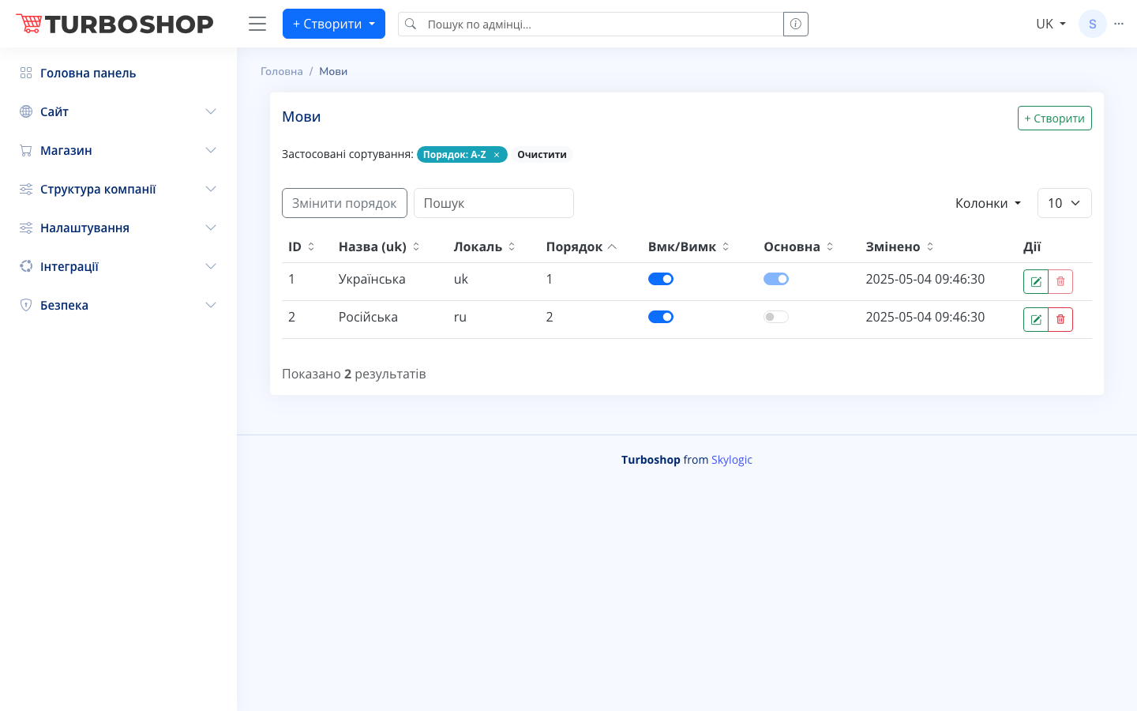Change rows per page from 10

click(x=1064, y=203)
